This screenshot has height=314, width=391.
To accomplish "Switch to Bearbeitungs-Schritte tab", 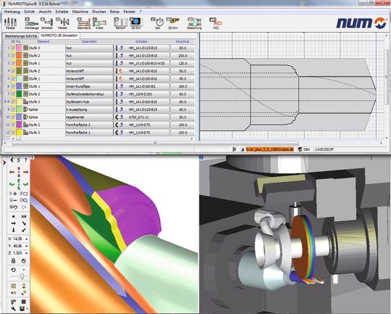I will coord(21,36).
